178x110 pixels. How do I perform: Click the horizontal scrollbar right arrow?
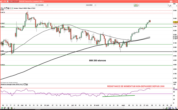pos(164,108)
